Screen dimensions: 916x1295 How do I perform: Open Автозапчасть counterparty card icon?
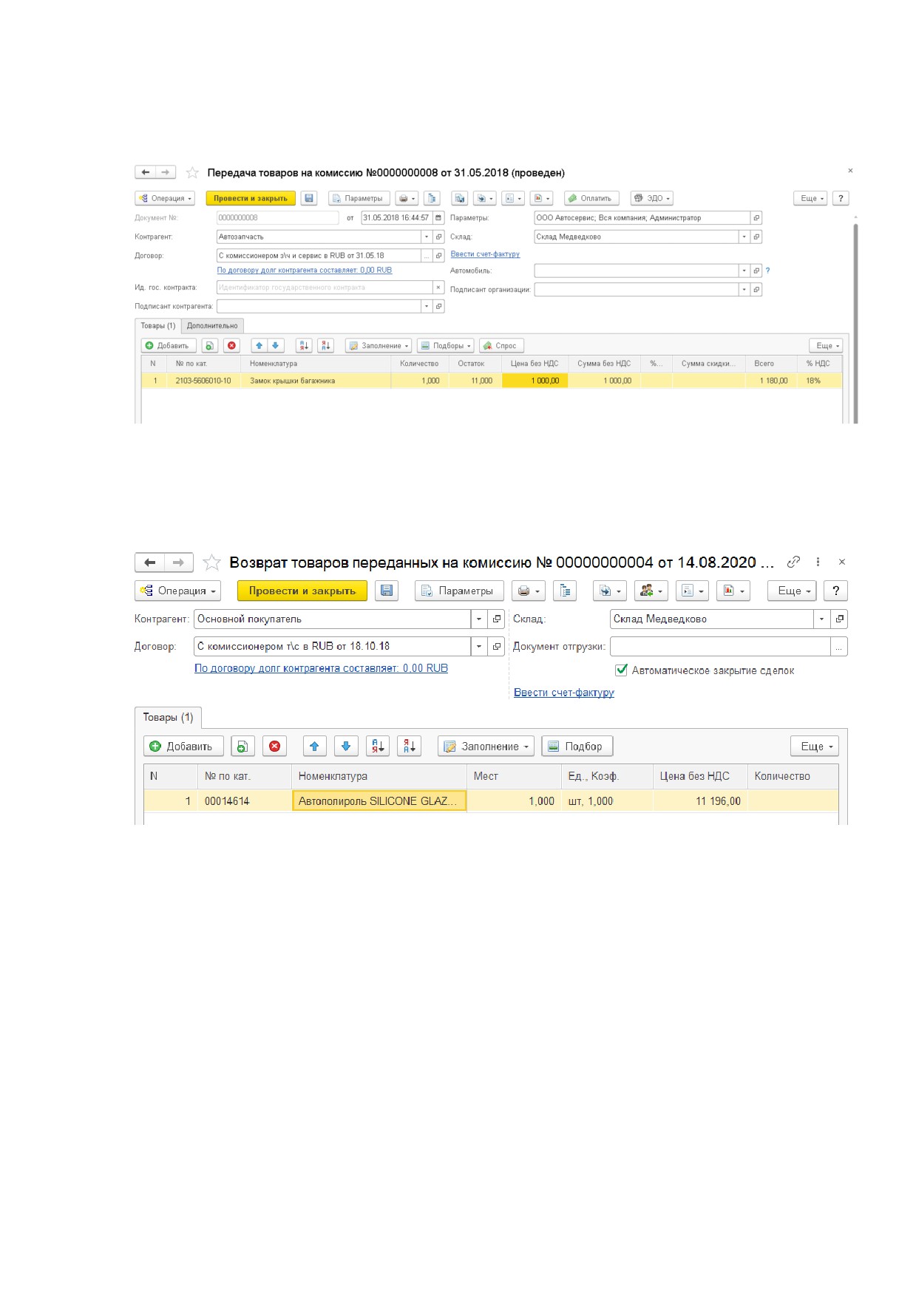[438, 237]
